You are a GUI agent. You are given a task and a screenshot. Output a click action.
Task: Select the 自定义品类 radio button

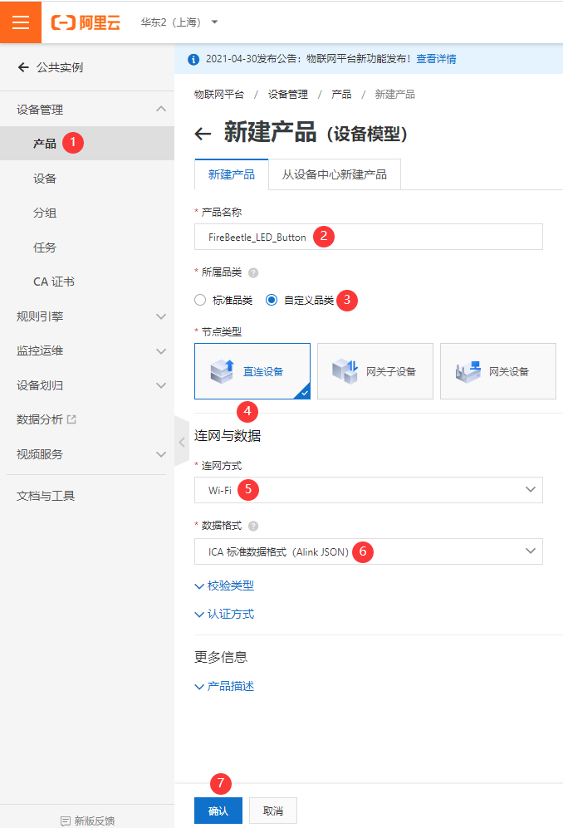[x=272, y=300]
